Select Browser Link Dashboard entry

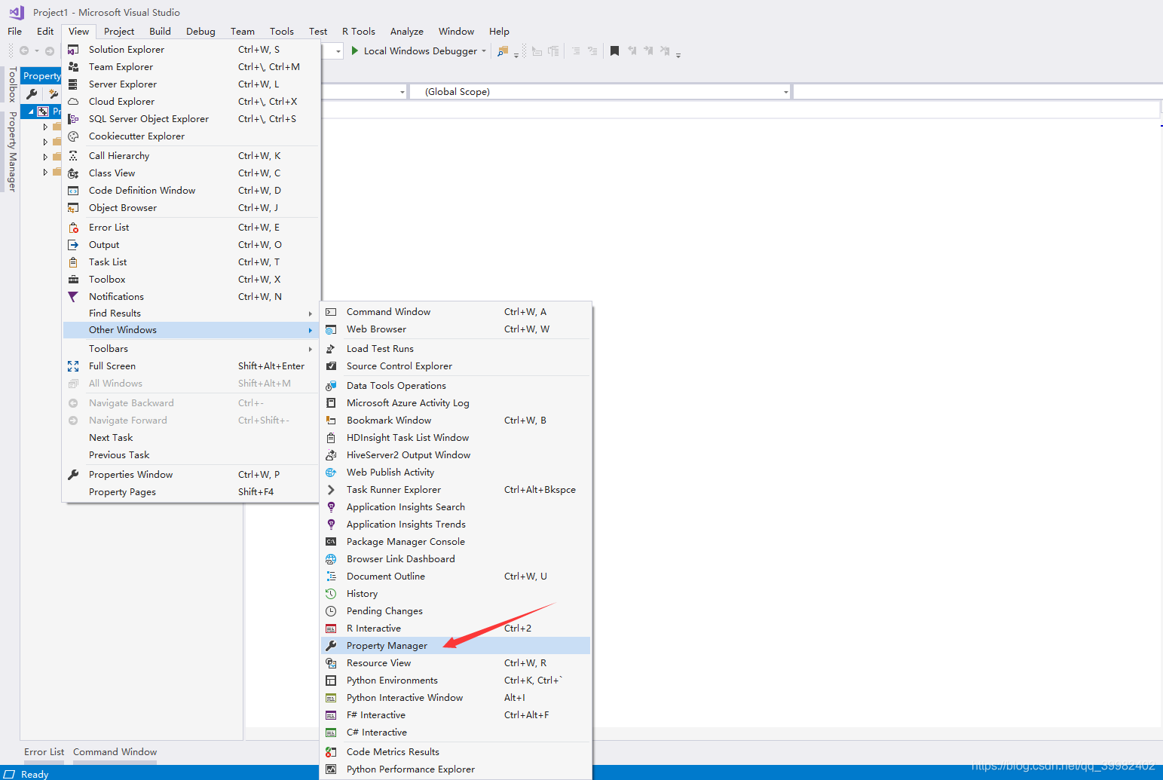click(x=456, y=559)
